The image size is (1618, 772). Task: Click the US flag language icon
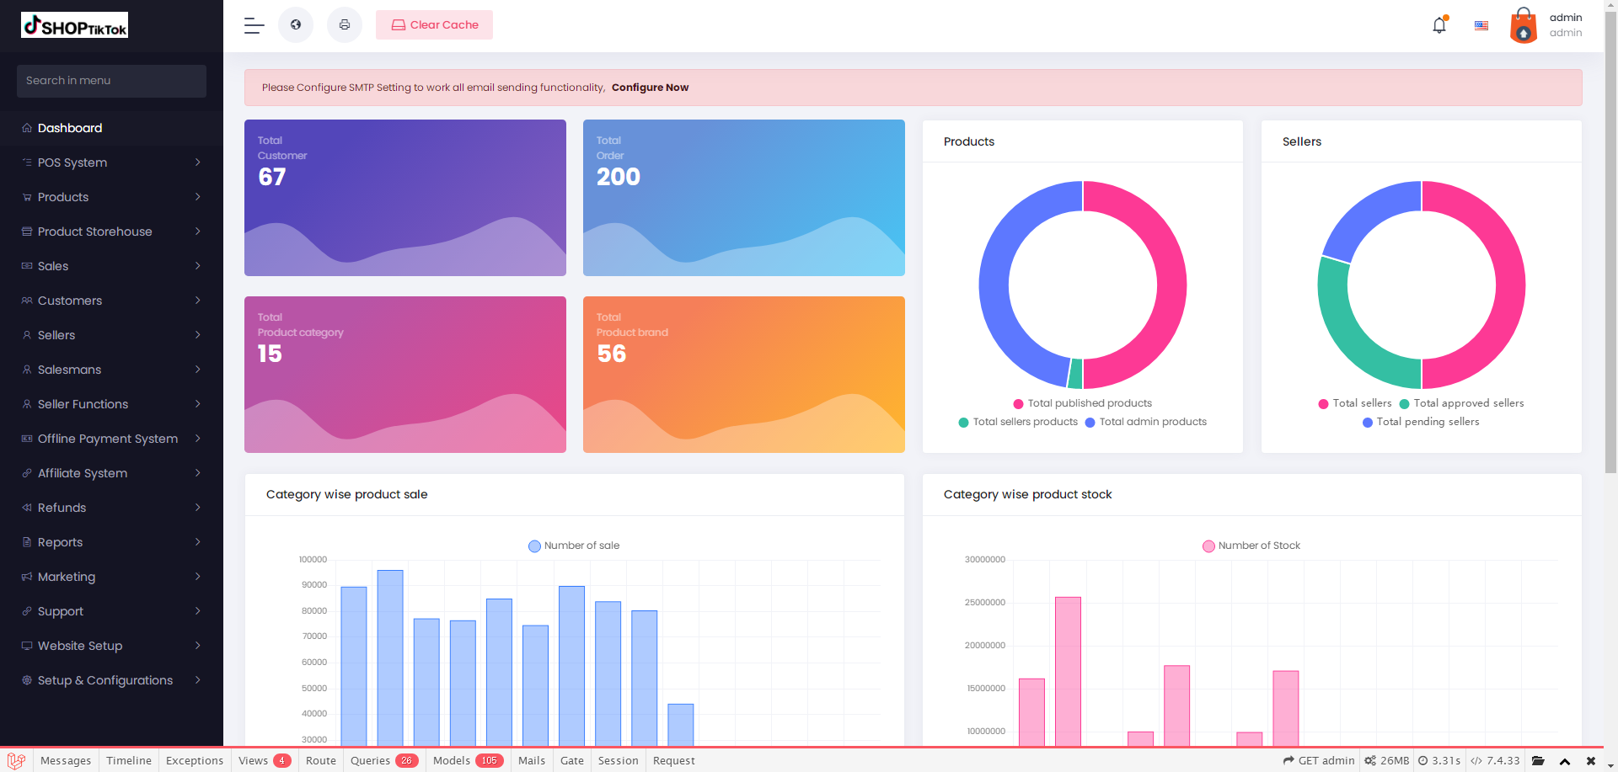pyautogui.click(x=1481, y=25)
